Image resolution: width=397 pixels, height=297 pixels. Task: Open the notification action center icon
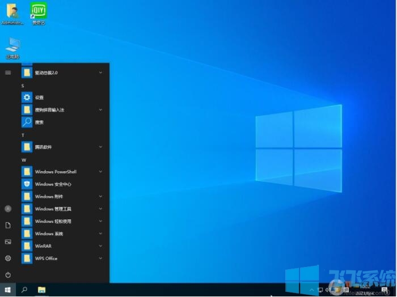[x=385, y=290]
